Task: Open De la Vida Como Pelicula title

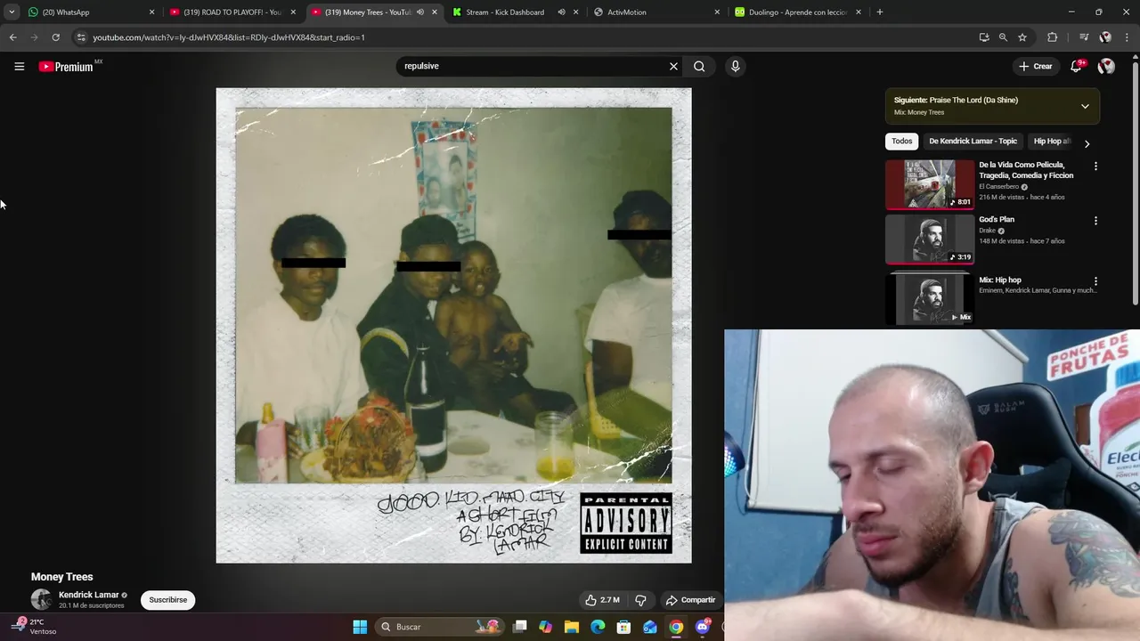Action: (1026, 170)
